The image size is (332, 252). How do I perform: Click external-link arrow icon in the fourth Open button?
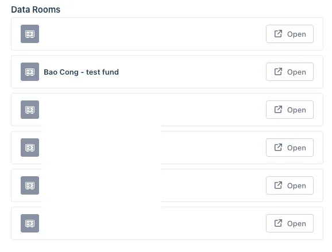[x=278, y=148]
